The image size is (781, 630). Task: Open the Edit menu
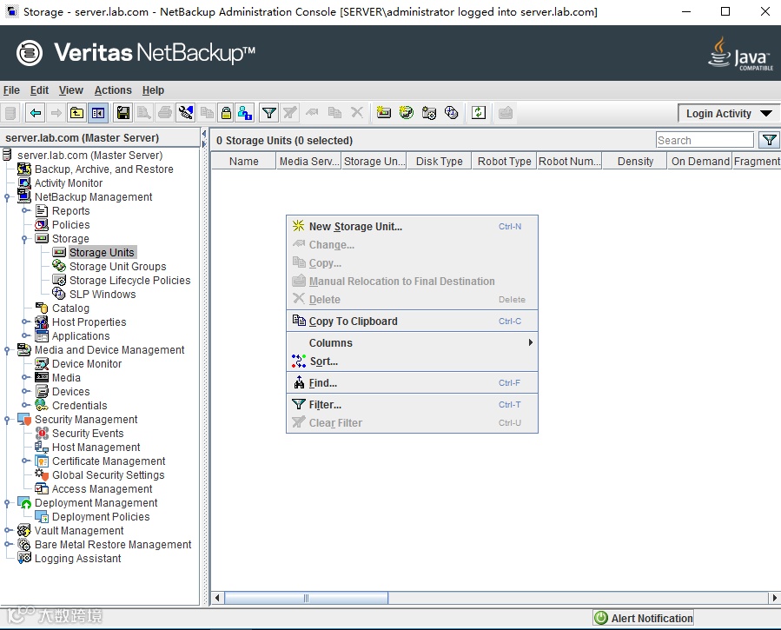[39, 90]
